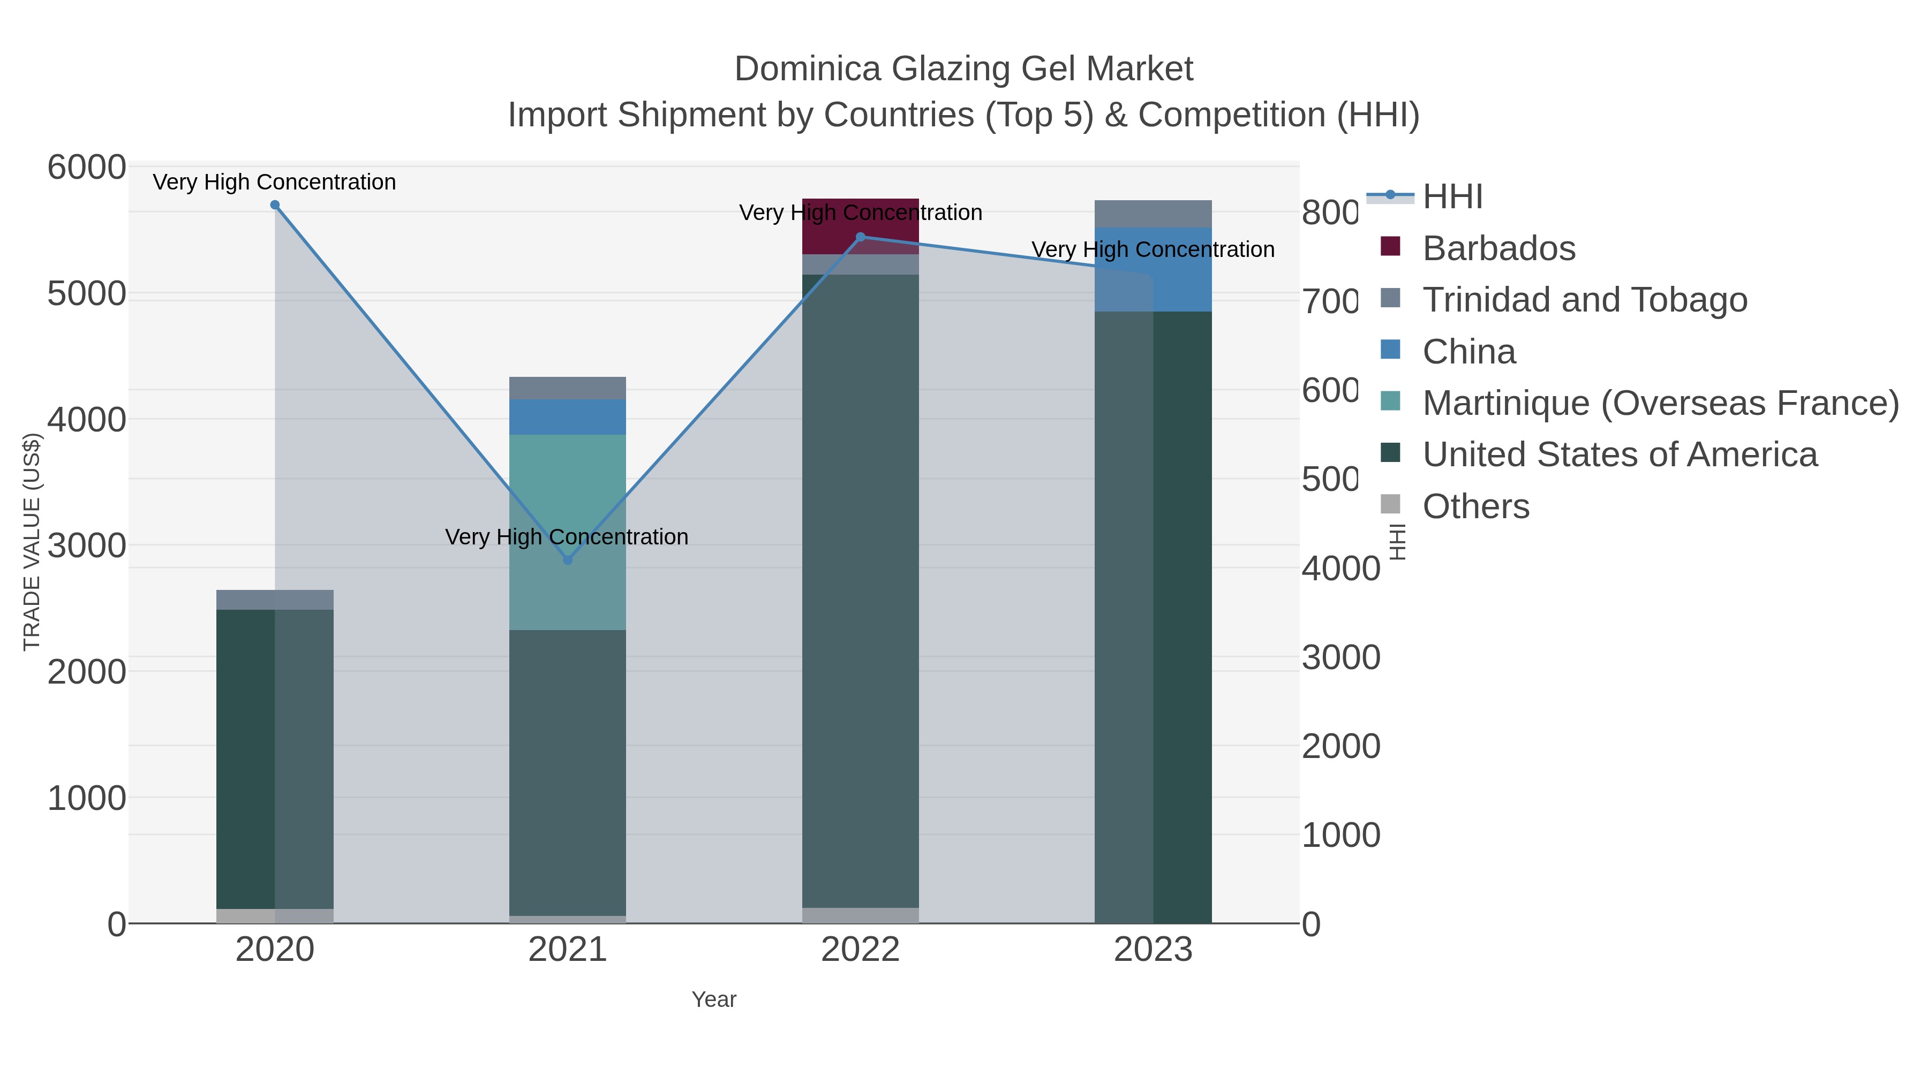Viewport: 1928px width, 1084px height.
Task: Click the Barbados maroon color swatch
Action: tap(1390, 246)
